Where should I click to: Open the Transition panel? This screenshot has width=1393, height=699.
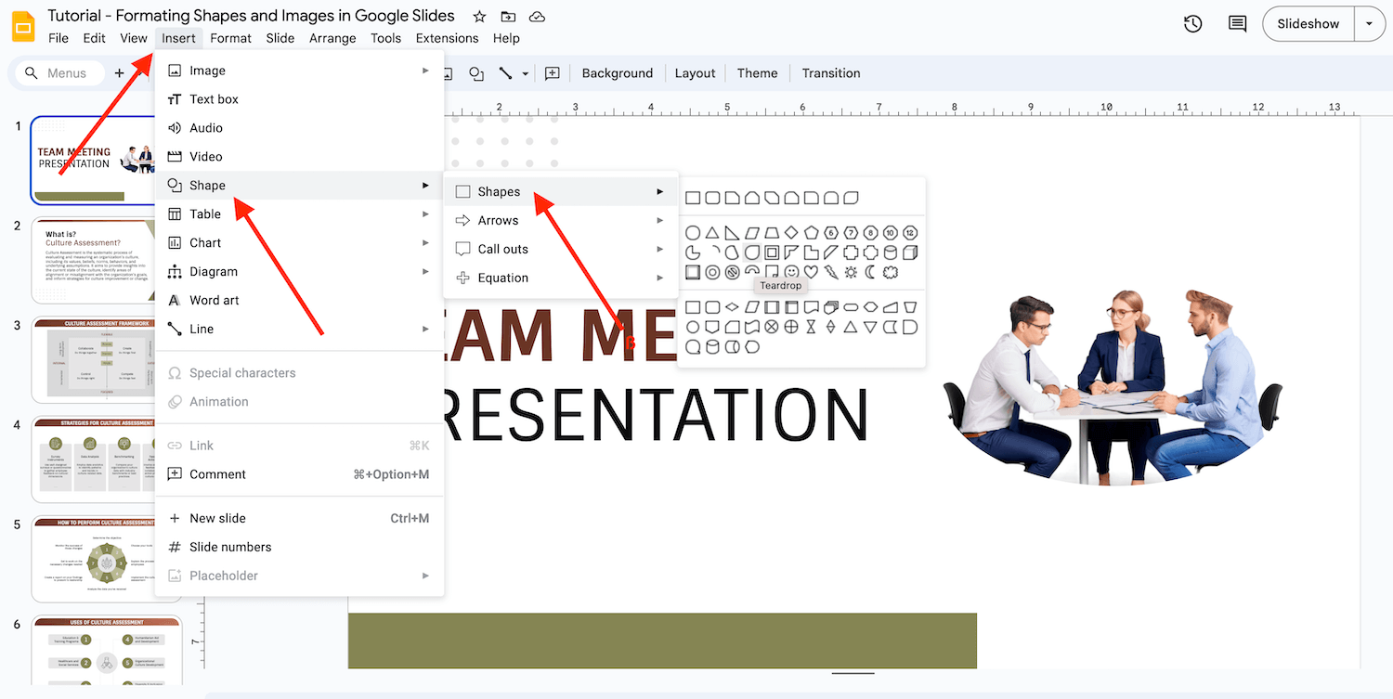point(830,72)
